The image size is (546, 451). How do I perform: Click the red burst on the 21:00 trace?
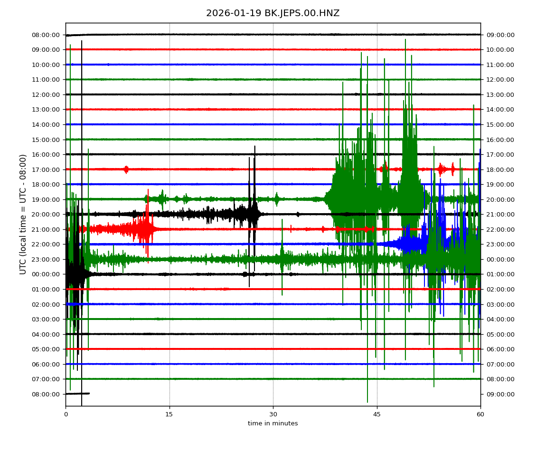pyautogui.click(x=142, y=229)
